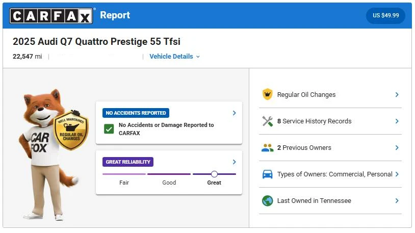The height and width of the screenshot is (233, 415).
Task: Click the Good reliability segment
Action: coord(169,174)
